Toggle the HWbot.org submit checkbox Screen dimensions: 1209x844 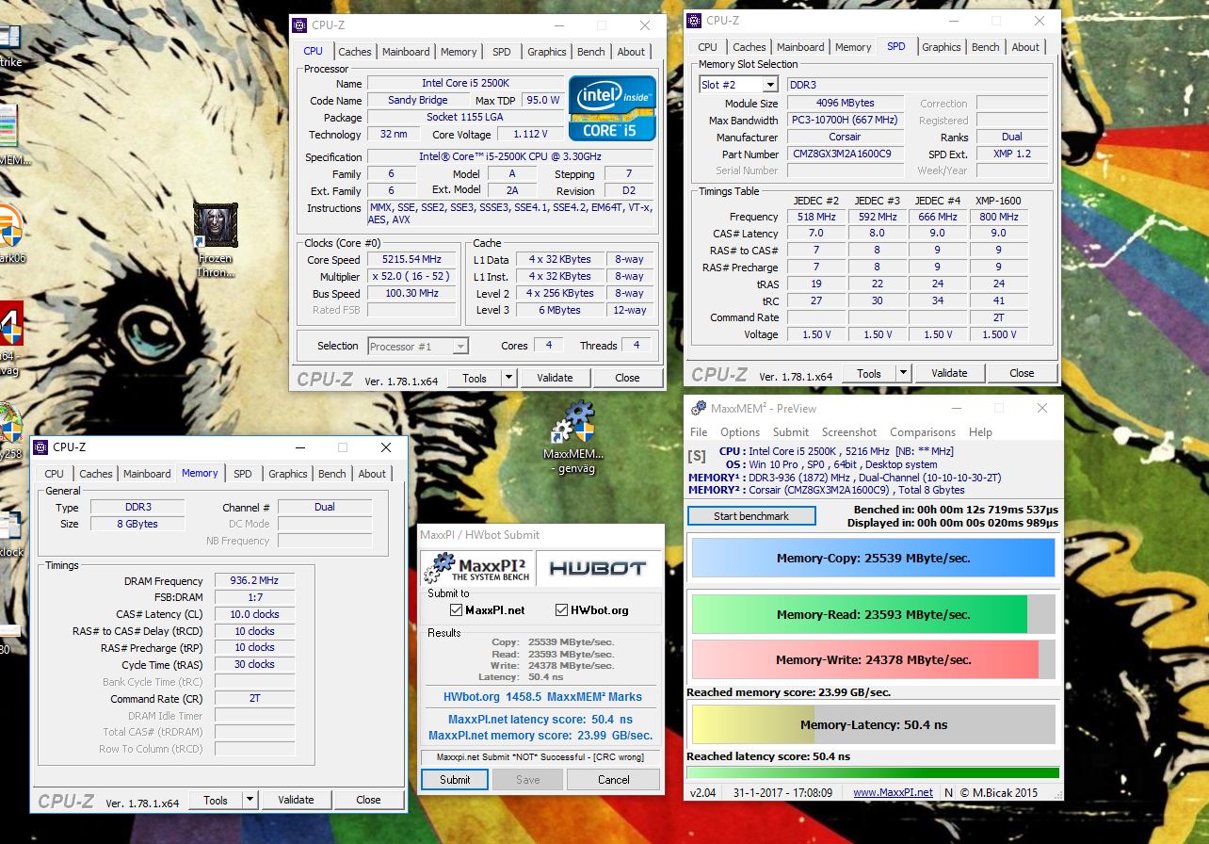tap(562, 610)
